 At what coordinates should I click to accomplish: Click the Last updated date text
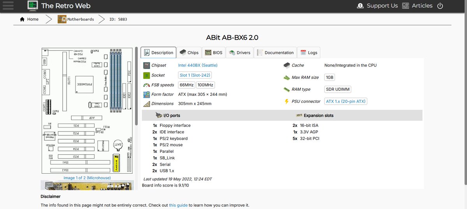coord(177,179)
